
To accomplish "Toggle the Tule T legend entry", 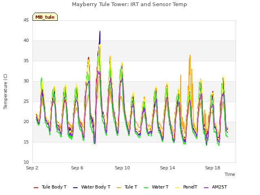I will 127,187.
